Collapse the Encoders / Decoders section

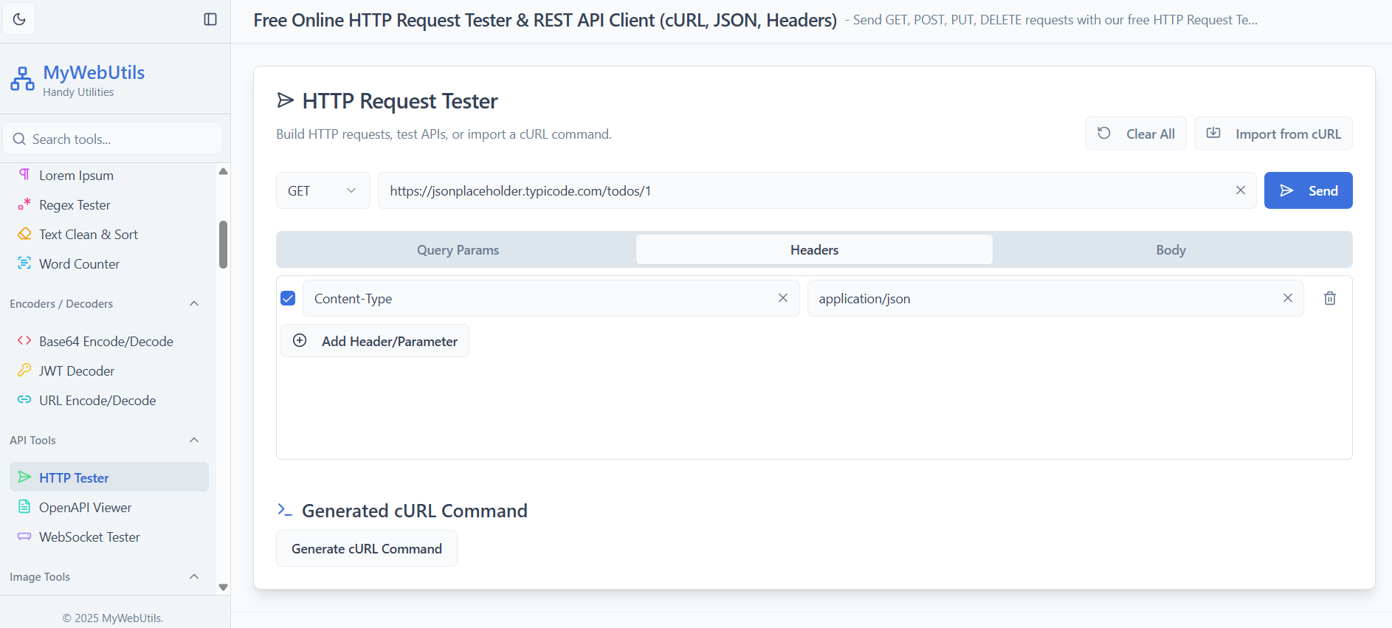(194, 304)
